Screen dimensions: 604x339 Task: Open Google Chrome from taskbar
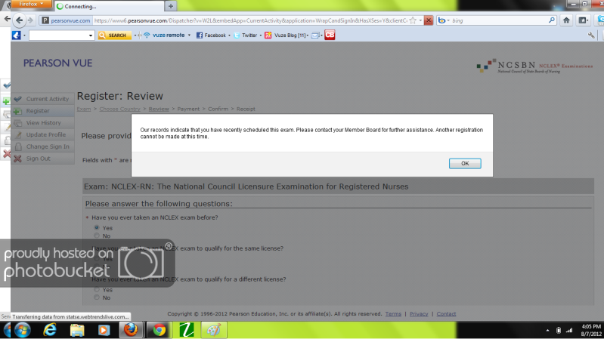(159, 330)
